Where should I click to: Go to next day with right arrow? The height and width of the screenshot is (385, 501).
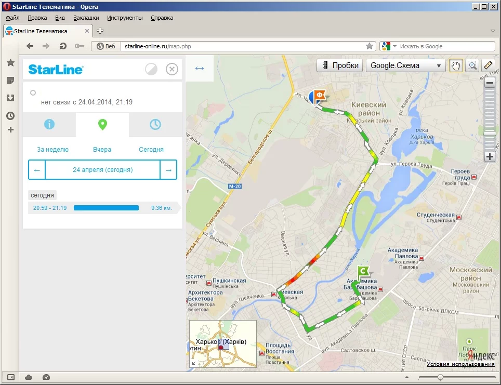(x=168, y=170)
